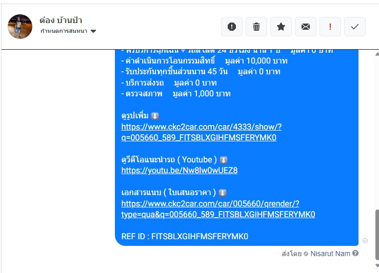Click chat scrollbar thumb
Screen dimensions: 379x273
pyautogui.click(x=377, y=235)
